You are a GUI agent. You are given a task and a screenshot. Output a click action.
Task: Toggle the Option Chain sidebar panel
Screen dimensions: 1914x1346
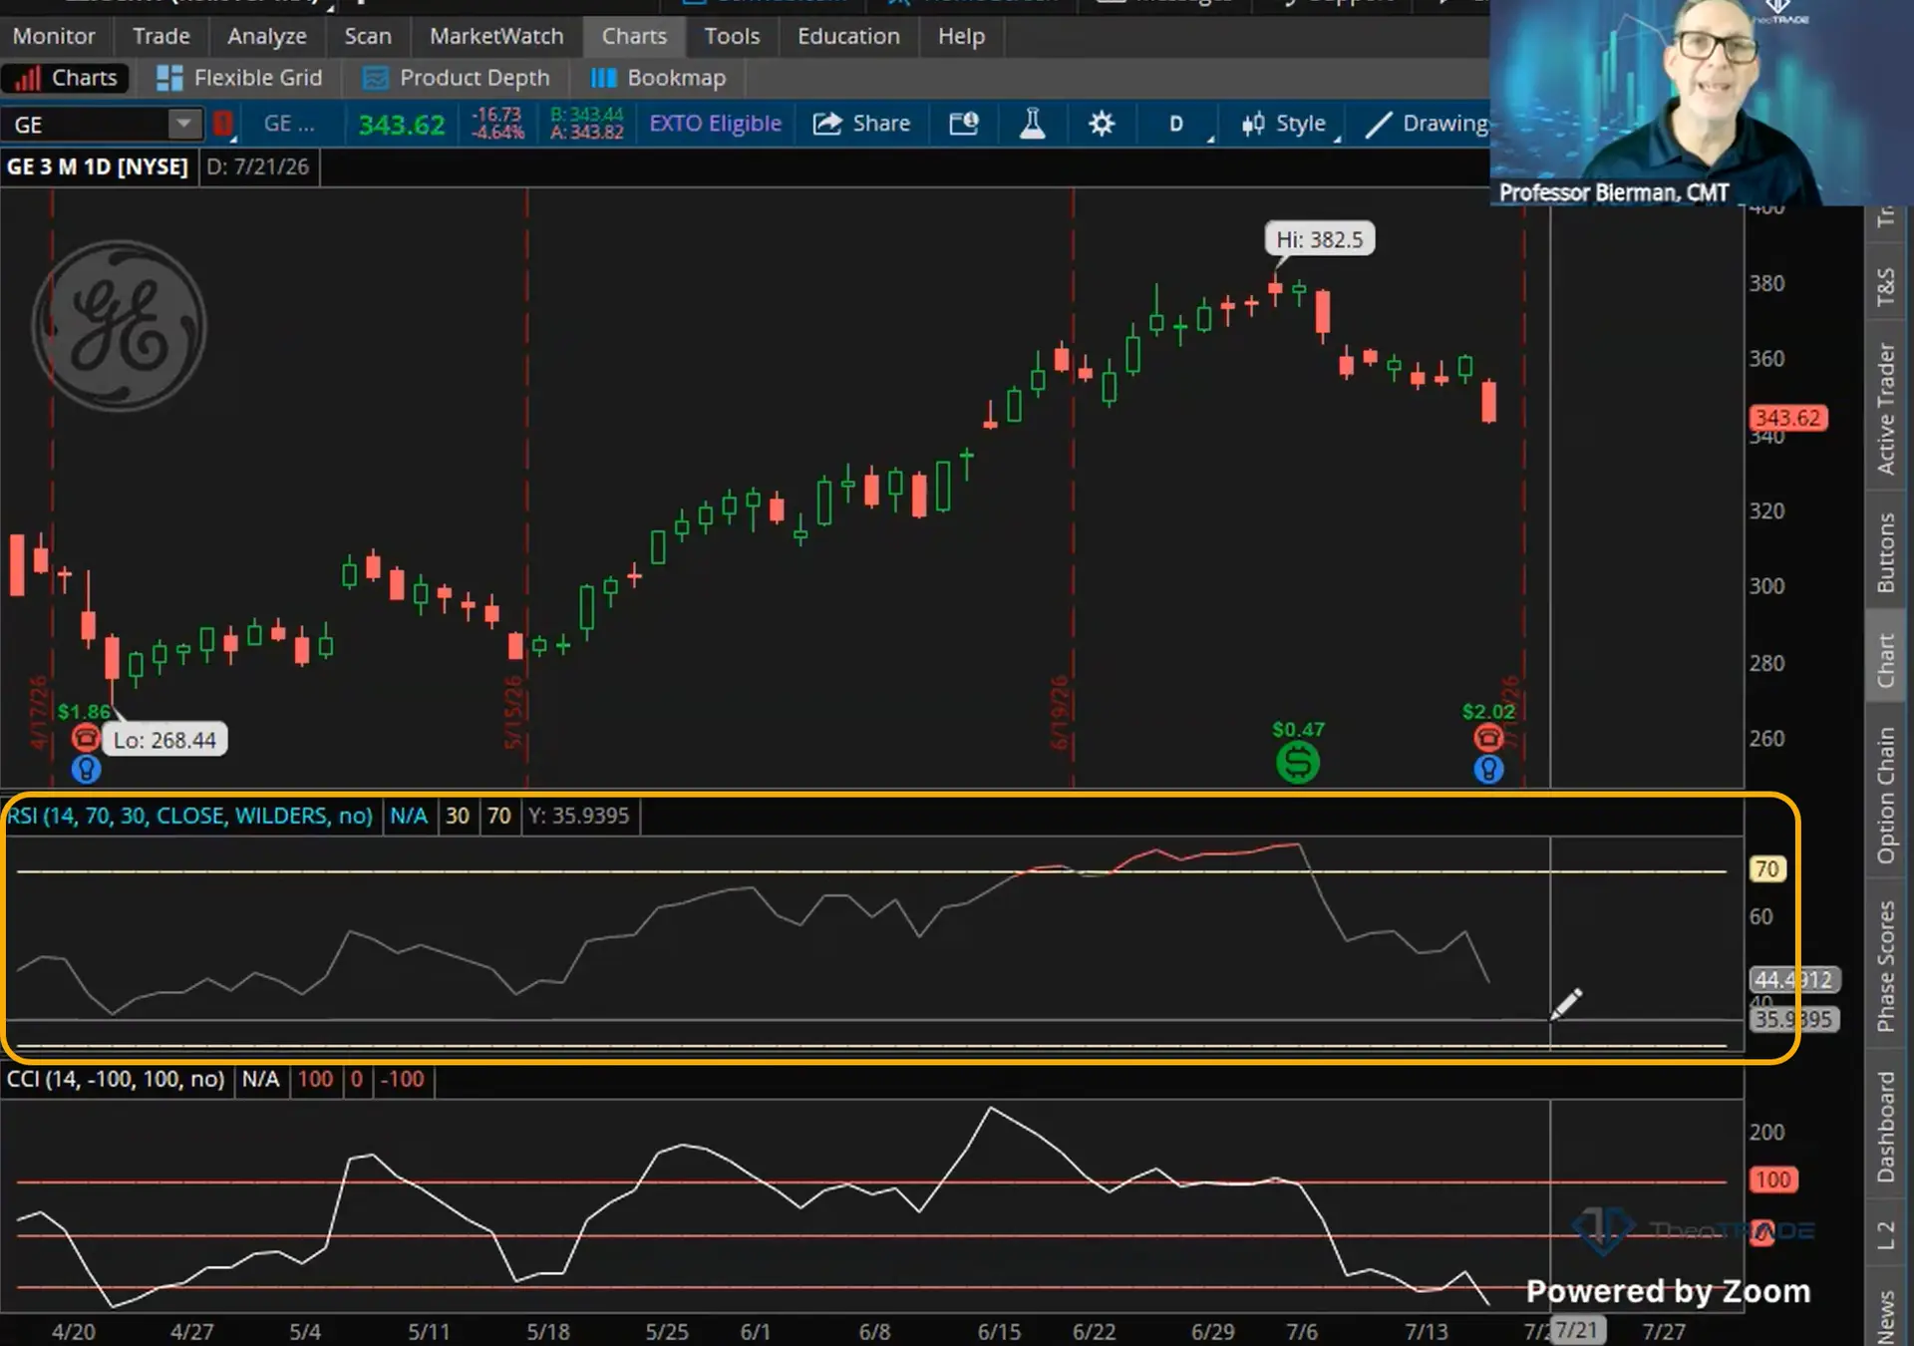(1886, 795)
